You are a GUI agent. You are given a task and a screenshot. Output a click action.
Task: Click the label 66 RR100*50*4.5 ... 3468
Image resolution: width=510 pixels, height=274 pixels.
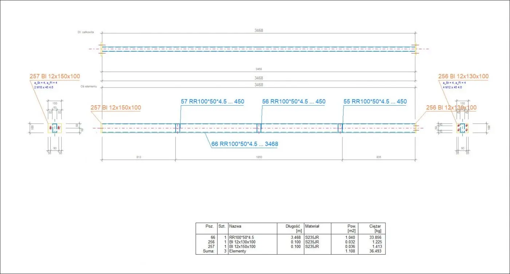click(x=244, y=144)
